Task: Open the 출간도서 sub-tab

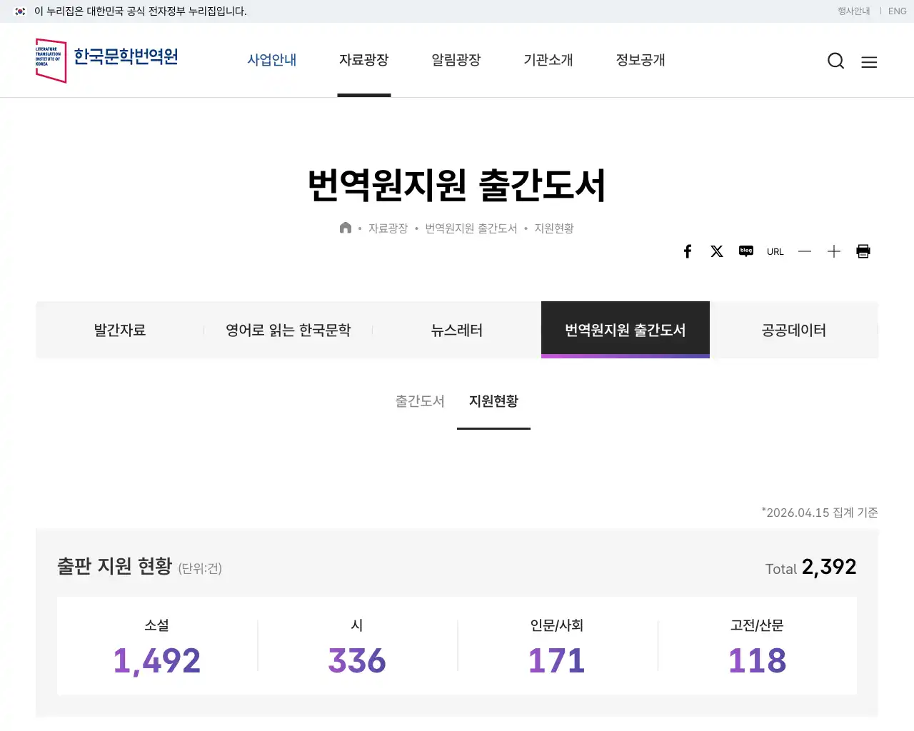Action: tap(420, 401)
